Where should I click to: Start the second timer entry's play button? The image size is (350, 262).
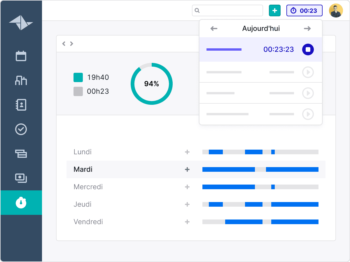(x=308, y=72)
